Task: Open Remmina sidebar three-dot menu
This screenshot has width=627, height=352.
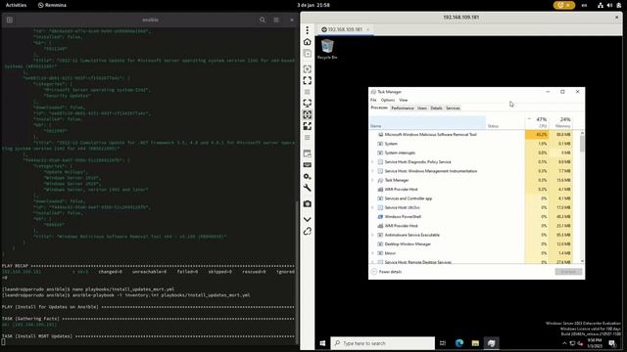Action: pyautogui.click(x=307, y=30)
